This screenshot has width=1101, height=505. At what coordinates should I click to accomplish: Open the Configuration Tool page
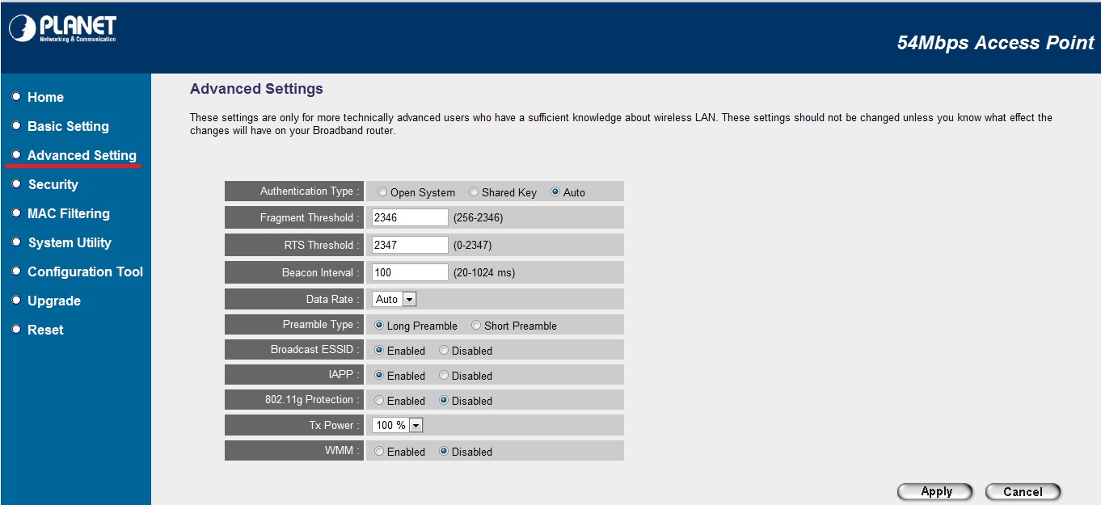click(x=85, y=271)
